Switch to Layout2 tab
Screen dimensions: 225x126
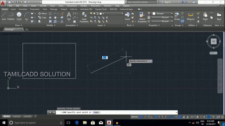click(27, 116)
